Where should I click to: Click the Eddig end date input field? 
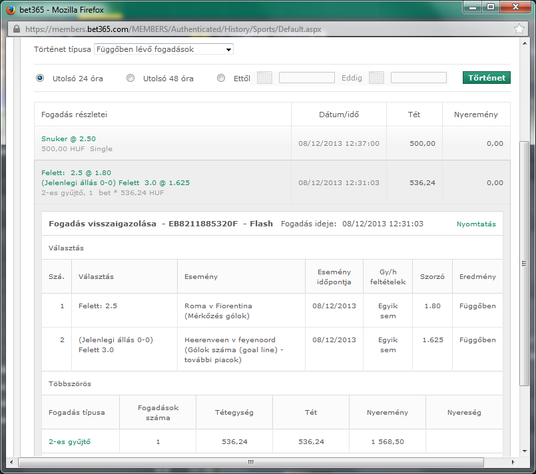[418, 78]
